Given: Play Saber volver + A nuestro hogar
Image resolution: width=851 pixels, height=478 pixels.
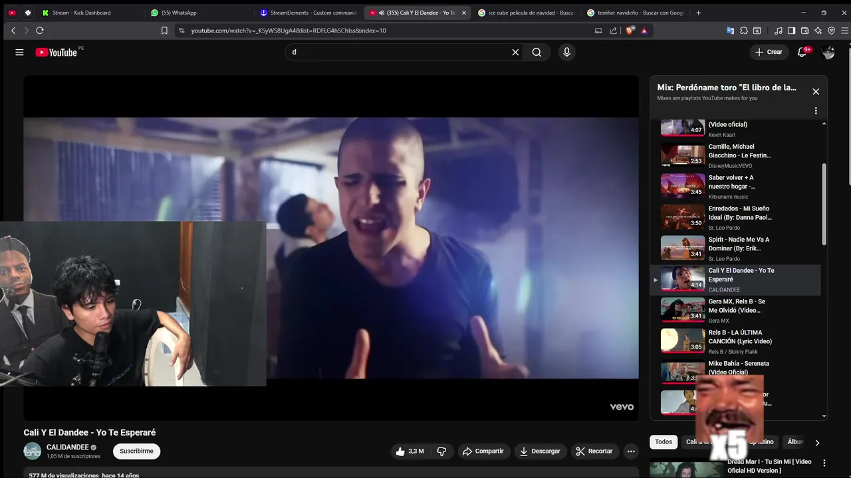Looking at the screenshot, I should pos(736,187).
